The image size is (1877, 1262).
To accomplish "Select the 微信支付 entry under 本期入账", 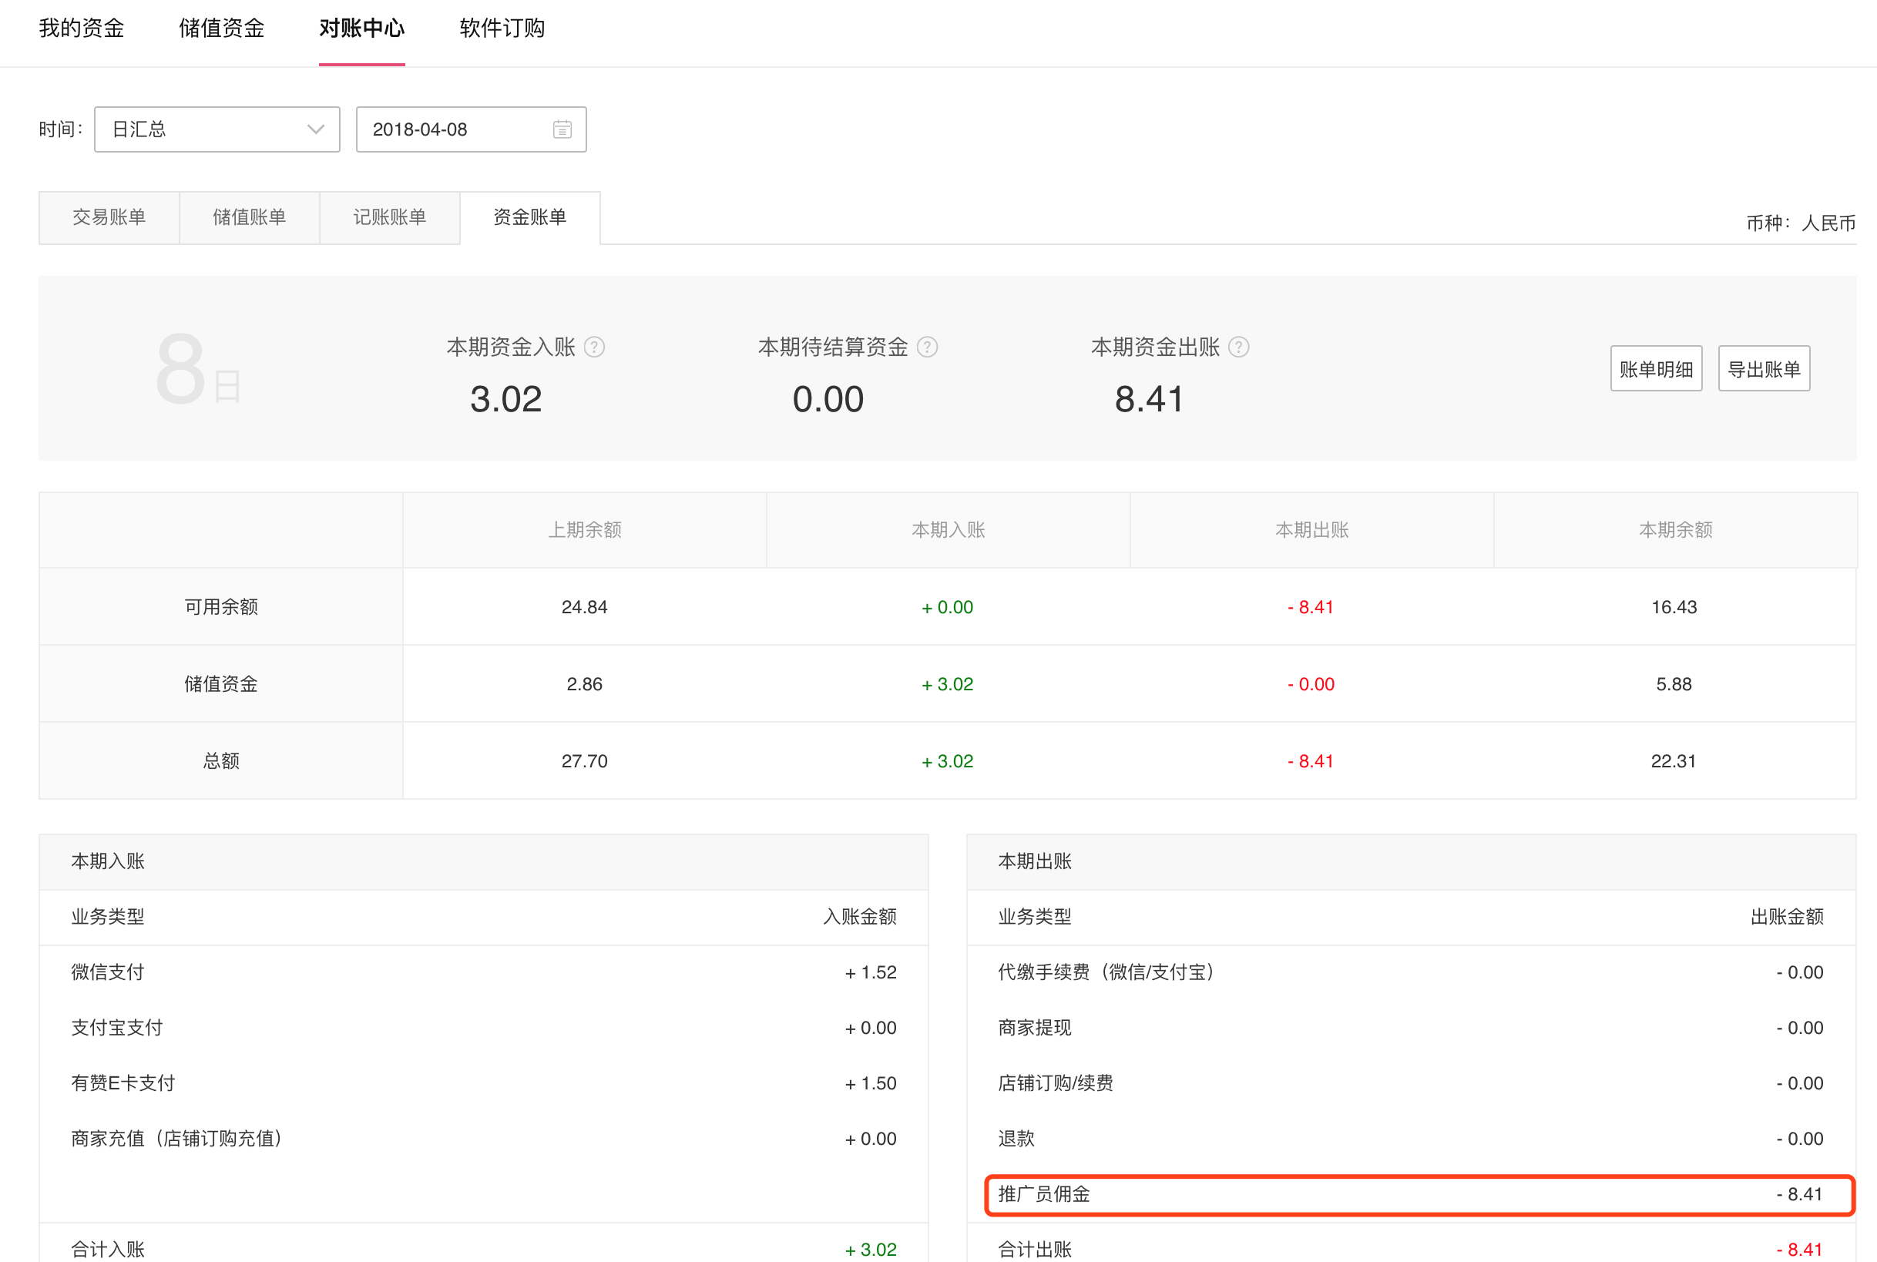I will click(108, 972).
